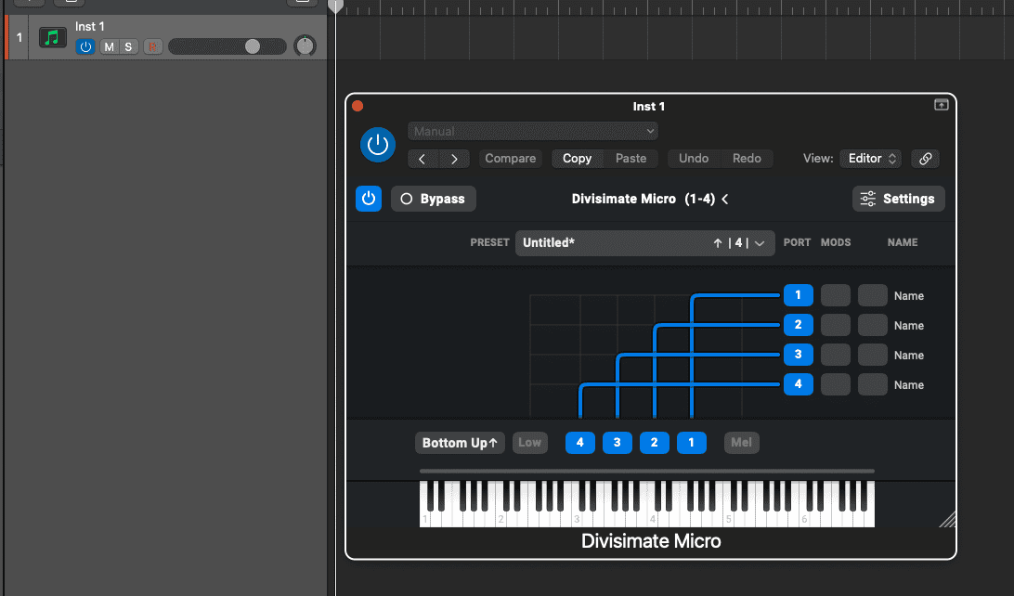Toggle voice 4 button in bottom row
The width and height of the screenshot is (1014, 596).
pyautogui.click(x=580, y=443)
